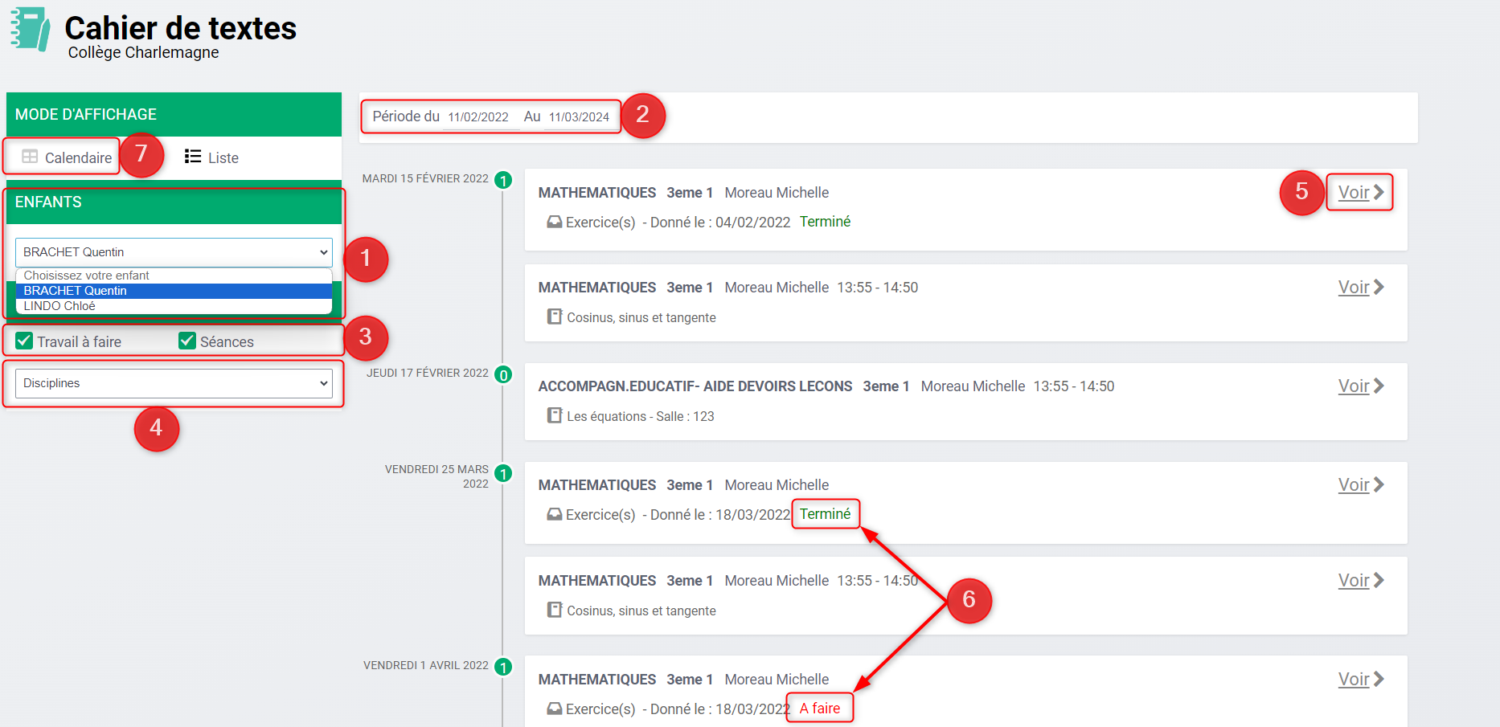Click the inbox icon on 15 février exercise
The height and width of the screenshot is (727, 1500).
tap(554, 222)
